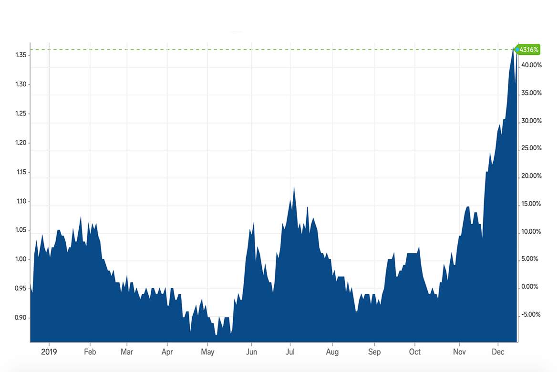558x372 pixels.
Task: Click the 10.00% right axis label
Action: pyautogui.click(x=532, y=231)
